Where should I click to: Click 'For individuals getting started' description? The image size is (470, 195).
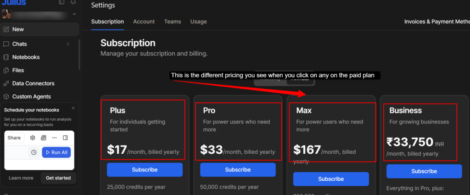point(138,126)
